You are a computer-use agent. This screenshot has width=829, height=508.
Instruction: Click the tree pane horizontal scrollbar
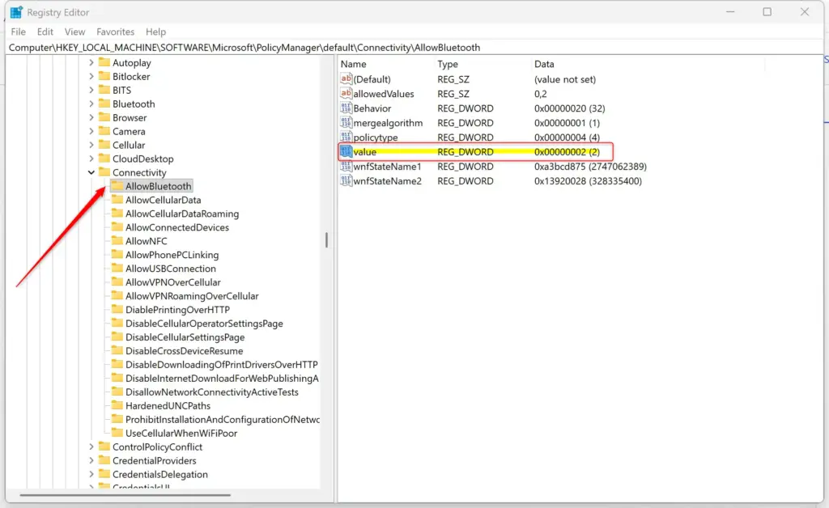(x=125, y=495)
